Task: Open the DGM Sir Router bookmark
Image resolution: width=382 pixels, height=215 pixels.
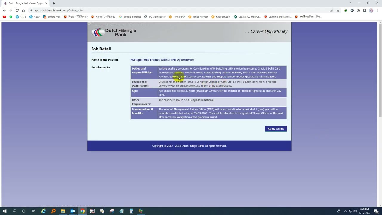Action: pyautogui.click(x=155, y=17)
